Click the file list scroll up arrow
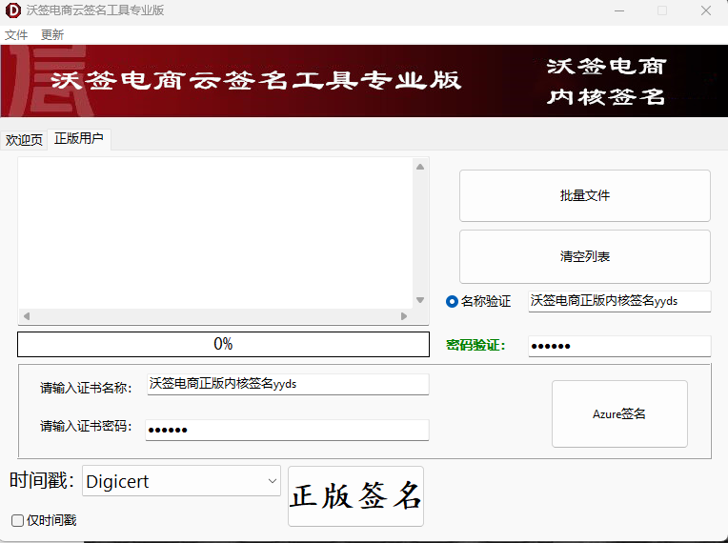728x543 pixels. tap(420, 167)
